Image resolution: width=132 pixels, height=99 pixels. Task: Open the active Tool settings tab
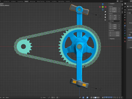pyautogui.click(x=125, y=7)
